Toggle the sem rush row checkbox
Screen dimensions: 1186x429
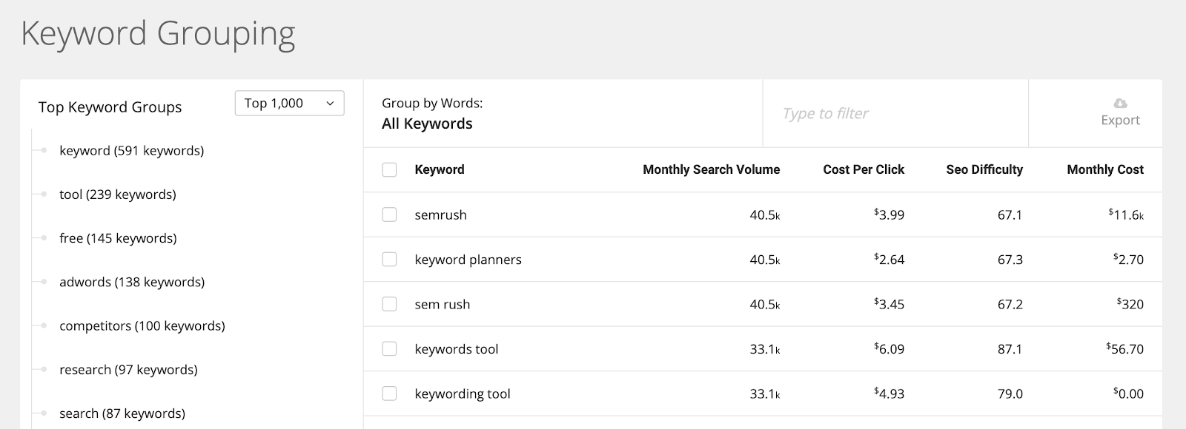click(x=389, y=304)
